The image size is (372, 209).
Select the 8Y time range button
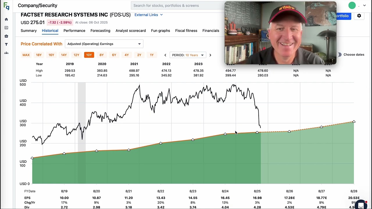[x=101, y=55]
